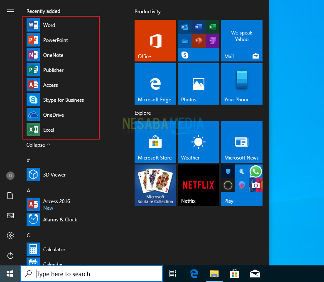Launch Publisher from Recently added
This screenshot has width=324, height=282.
click(x=61, y=70)
